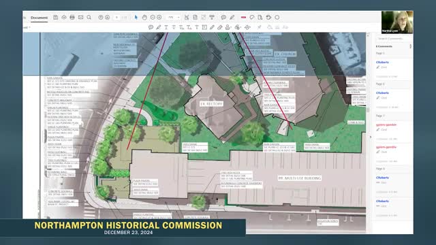This screenshot has height=245, width=436.
Task: Select the eraser tool
Action: tap(220, 27)
